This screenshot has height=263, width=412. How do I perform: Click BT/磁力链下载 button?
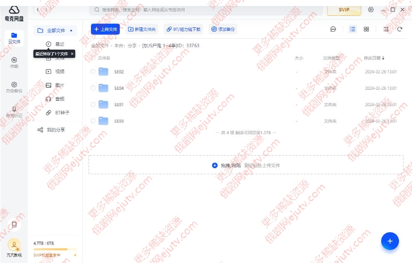[x=183, y=29]
